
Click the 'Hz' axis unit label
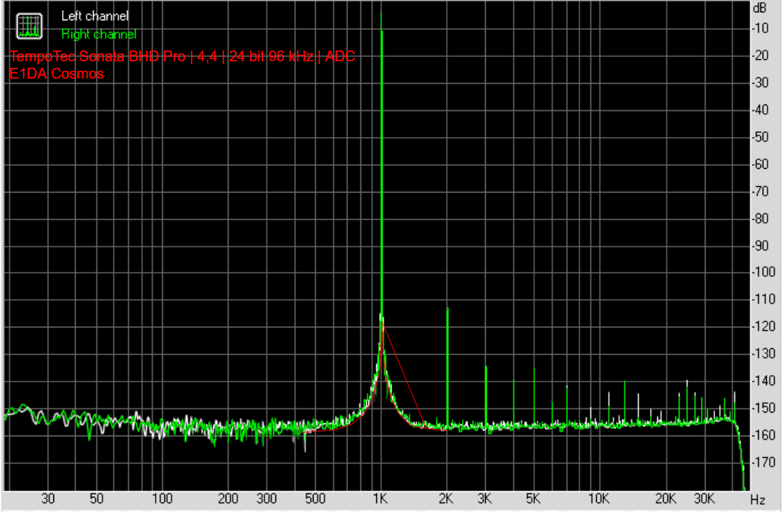pyautogui.click(x=757, y=500)
